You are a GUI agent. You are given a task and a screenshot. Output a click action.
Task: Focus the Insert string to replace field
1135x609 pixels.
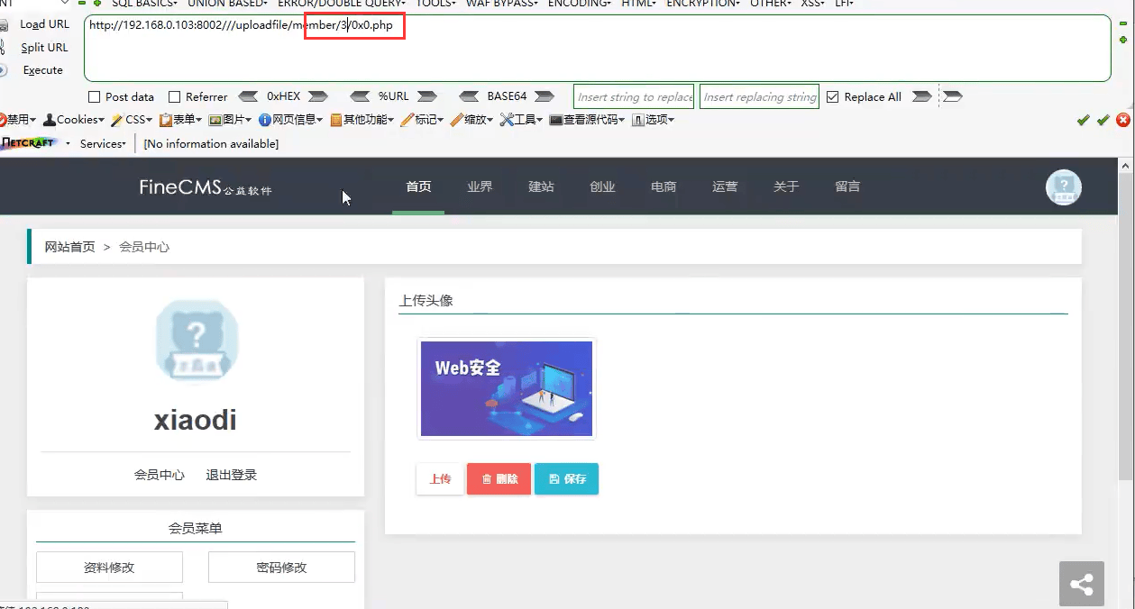[x=635, y=96]
